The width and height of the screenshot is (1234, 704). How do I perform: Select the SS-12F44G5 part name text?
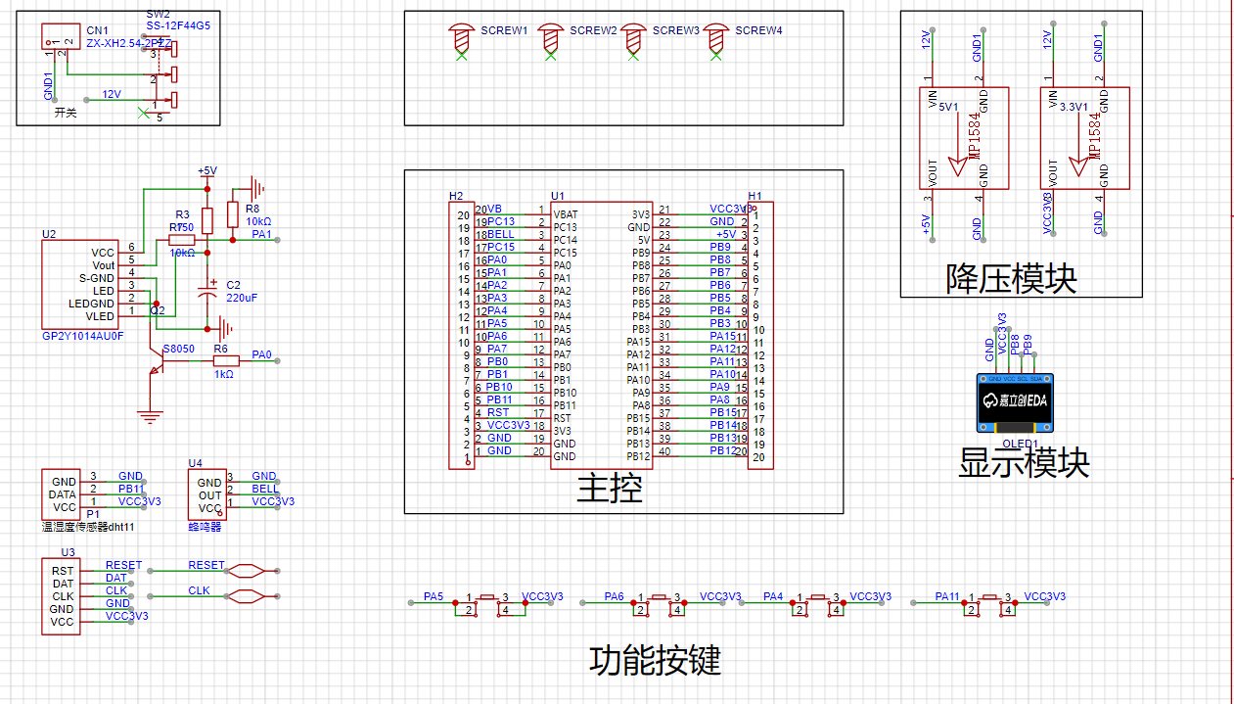pyautogui.click(x=178, y=25)
